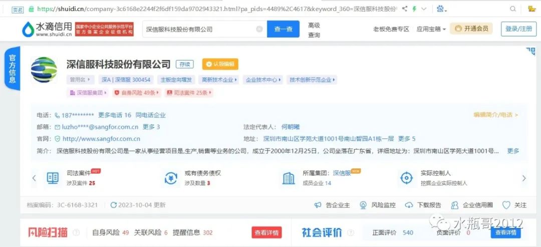Select the shuidi.cn URL in the address bar
Screen dimensions: 541x247
point(217,9)
